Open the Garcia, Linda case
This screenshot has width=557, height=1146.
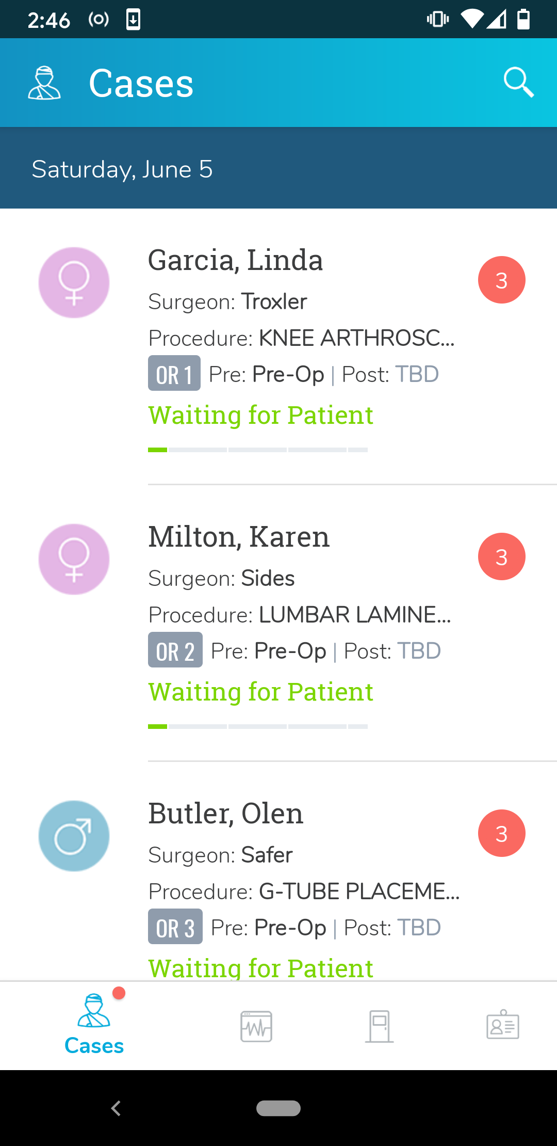click(x=235, y=260)
